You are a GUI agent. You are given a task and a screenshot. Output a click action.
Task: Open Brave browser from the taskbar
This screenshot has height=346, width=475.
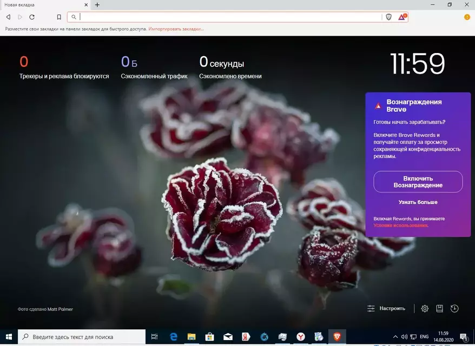click(x=337, y=337)
